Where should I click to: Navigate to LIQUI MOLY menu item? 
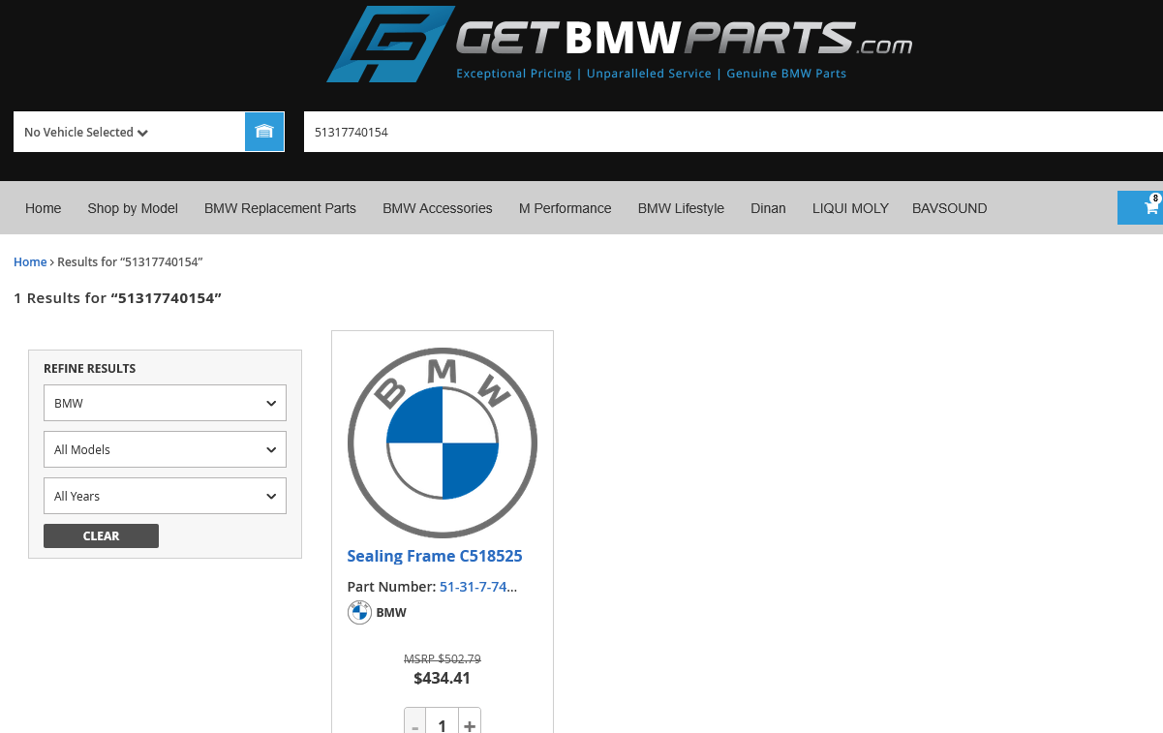pos(850,208)
